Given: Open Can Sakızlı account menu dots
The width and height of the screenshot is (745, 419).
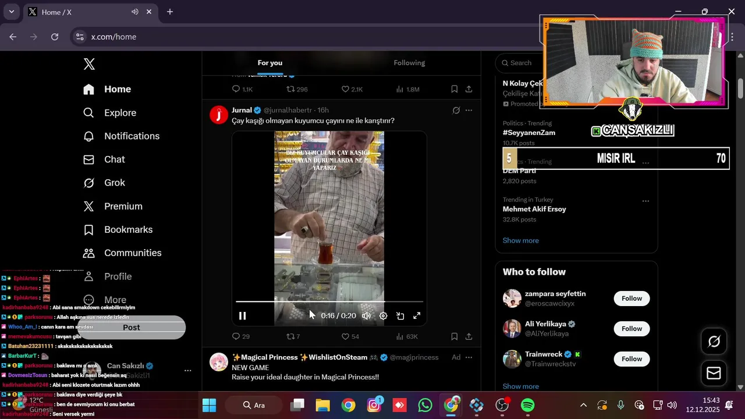Looking at the screenshot, I should click(x=187, y=370).
